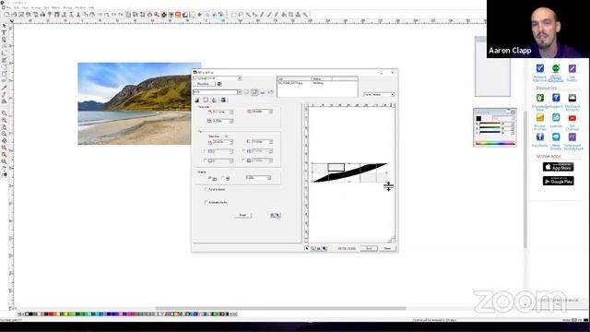This screenshot has width=590, height=332.
Task: Click the green slider in color mixer
Action: pyautogui.click(x=490, y=128)
